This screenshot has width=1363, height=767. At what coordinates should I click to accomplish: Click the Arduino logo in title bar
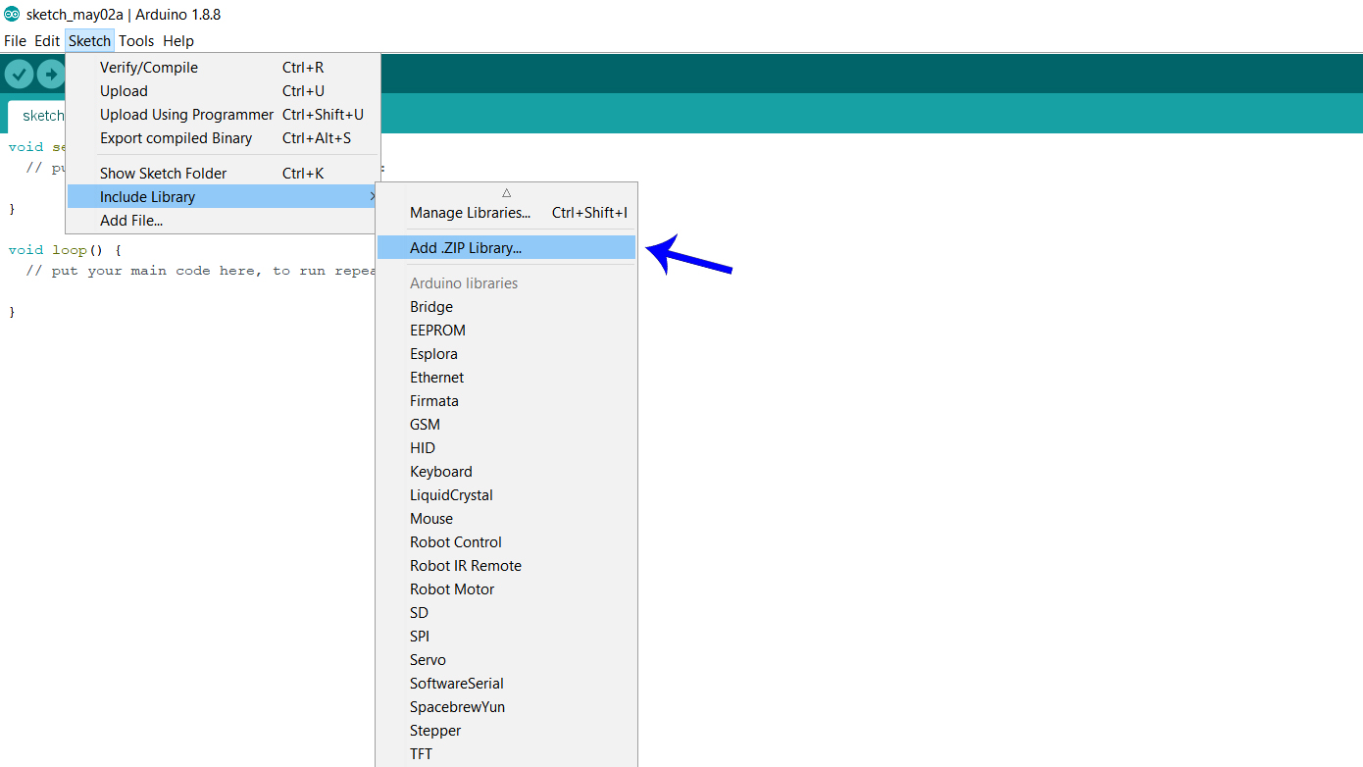tap(12, 14)
